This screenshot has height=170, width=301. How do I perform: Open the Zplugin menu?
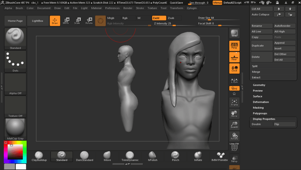(x=192, y=8)
